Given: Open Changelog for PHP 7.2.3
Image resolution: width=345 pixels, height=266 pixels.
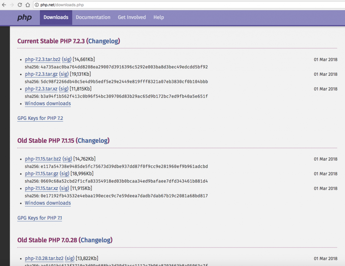Looking at the screenshot, I should click(x=104, y=41).
